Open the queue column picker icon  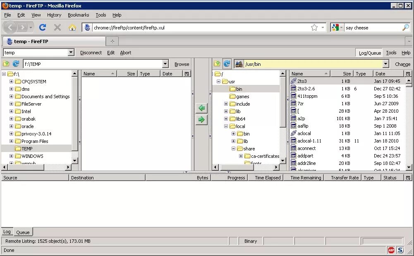(x=408, y=178)
